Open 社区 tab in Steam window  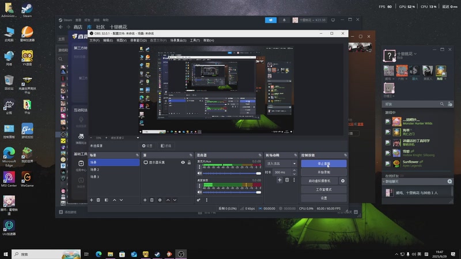[100, 27]
